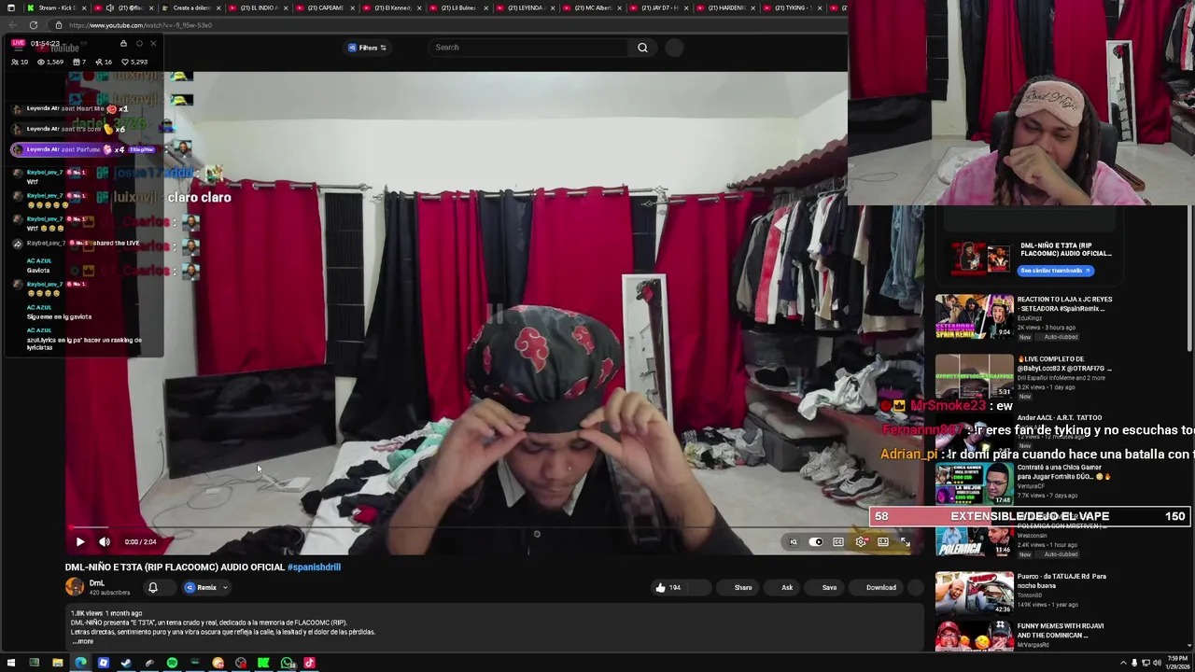Open the Windows Start menu
The width and height of the screenshot is (1195, 672).
pyautogui.click(x=10, y=664)
